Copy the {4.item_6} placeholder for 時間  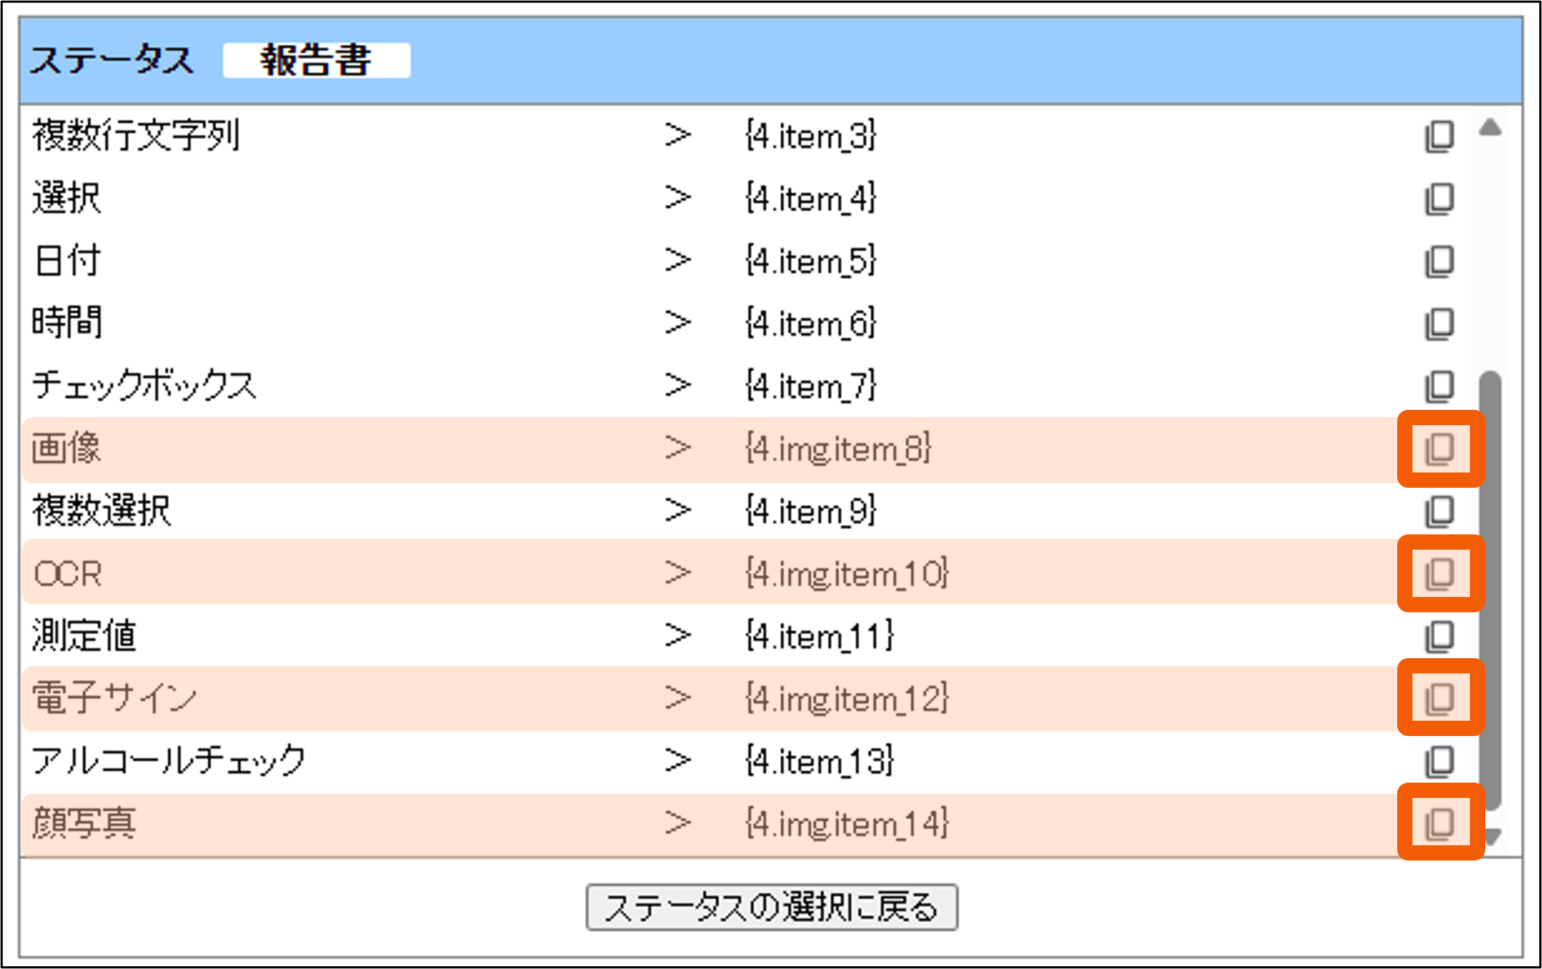point(1439,324)
